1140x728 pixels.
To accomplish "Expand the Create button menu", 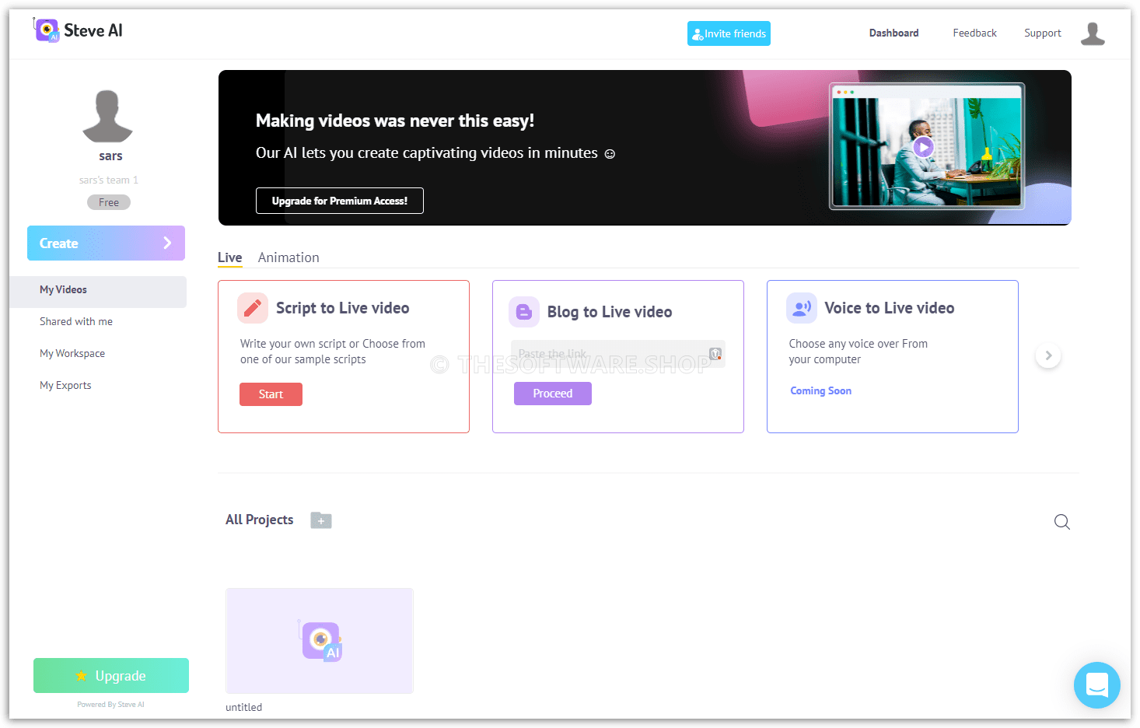I will (106, 243).
